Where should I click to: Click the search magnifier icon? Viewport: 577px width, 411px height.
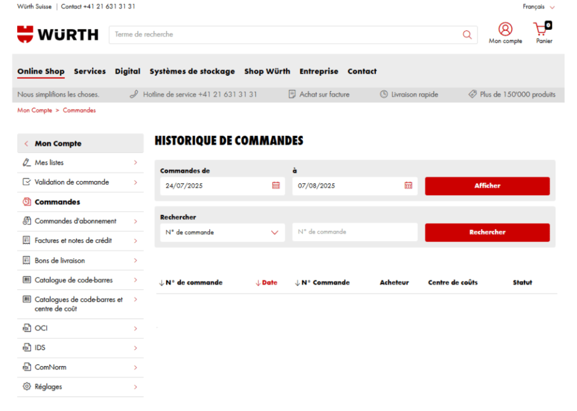(x=467, y=35)
